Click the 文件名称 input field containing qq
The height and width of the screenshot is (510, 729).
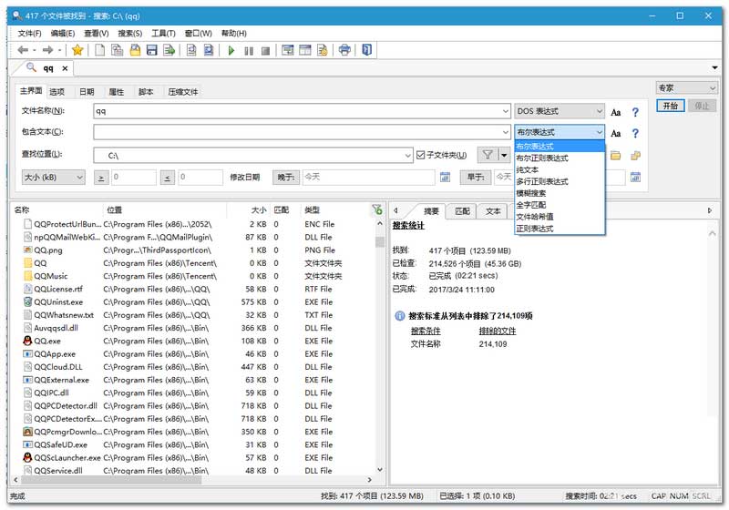coord(301,111)
